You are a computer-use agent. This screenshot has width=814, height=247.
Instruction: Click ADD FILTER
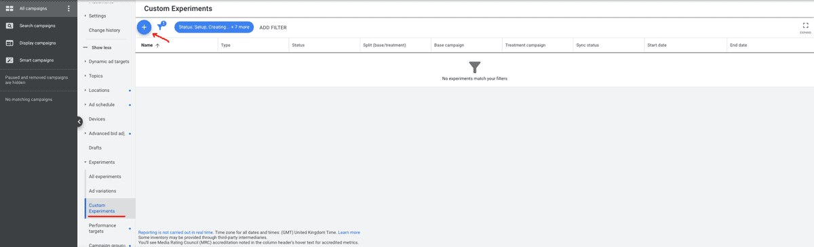click(x=273, y=28)
